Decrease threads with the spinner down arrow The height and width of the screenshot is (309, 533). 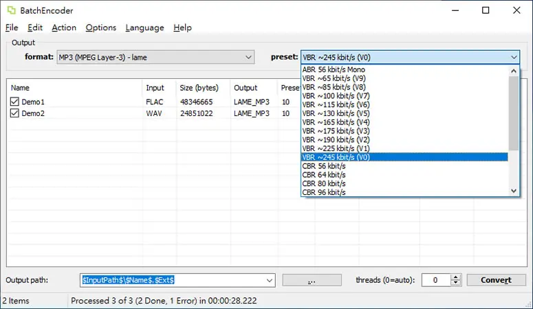[x=456, y=283]
